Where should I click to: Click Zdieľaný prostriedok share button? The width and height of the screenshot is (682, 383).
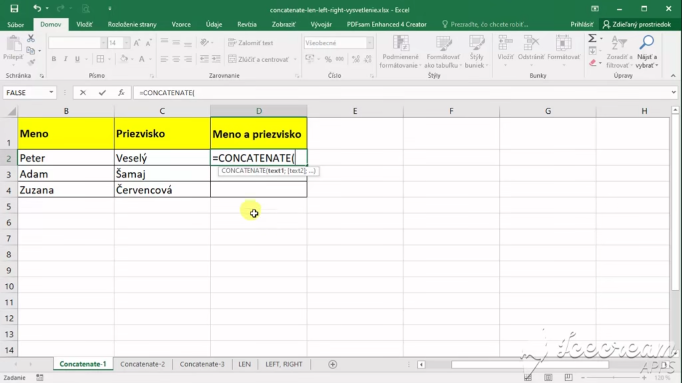(637, 24)
